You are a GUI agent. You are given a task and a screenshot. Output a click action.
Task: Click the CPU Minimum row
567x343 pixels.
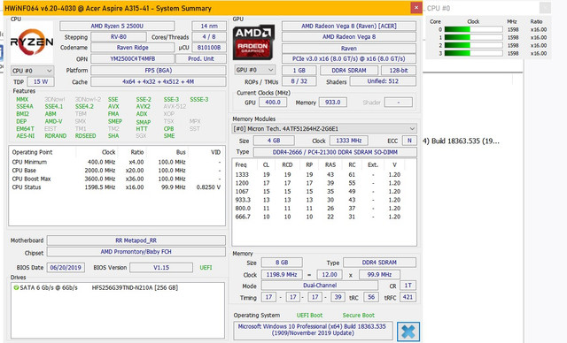116,162
